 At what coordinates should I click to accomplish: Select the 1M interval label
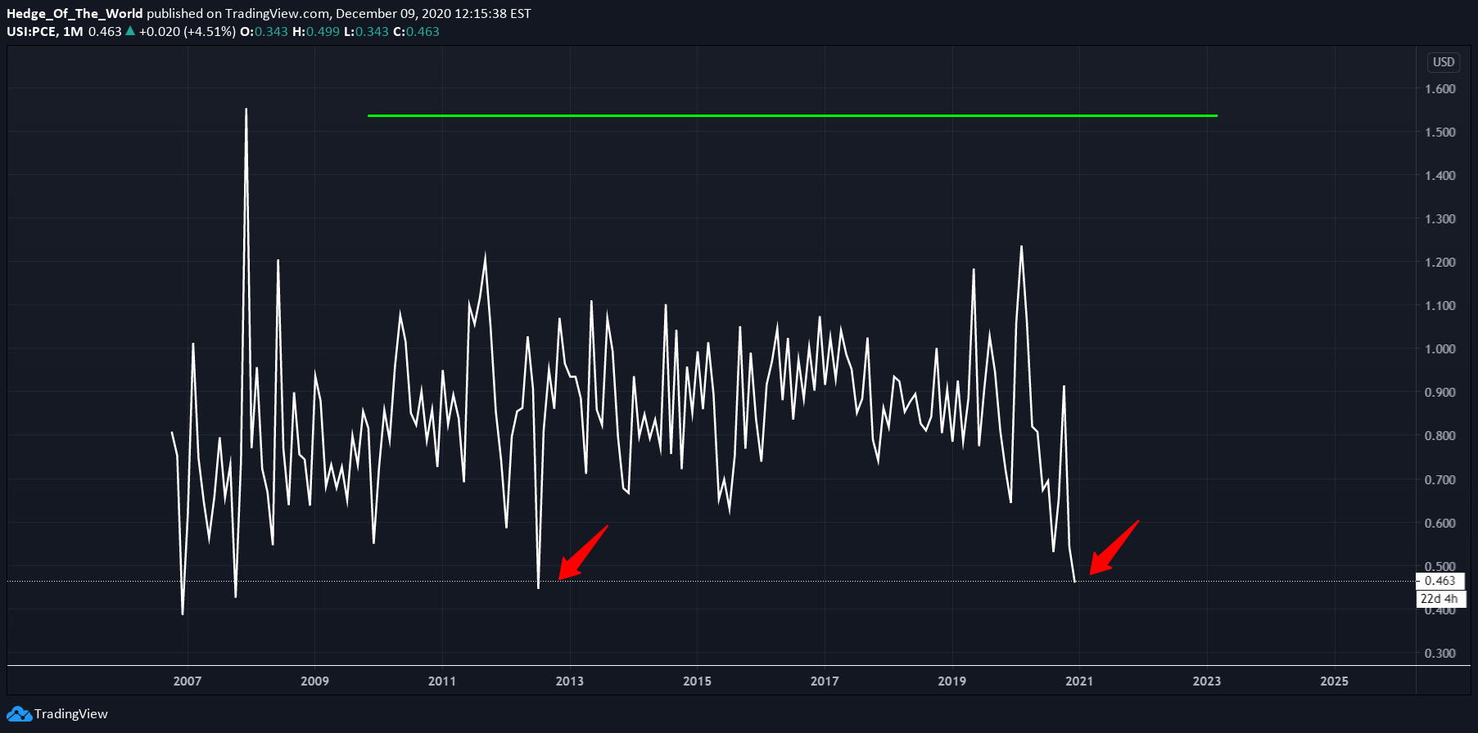73,32
